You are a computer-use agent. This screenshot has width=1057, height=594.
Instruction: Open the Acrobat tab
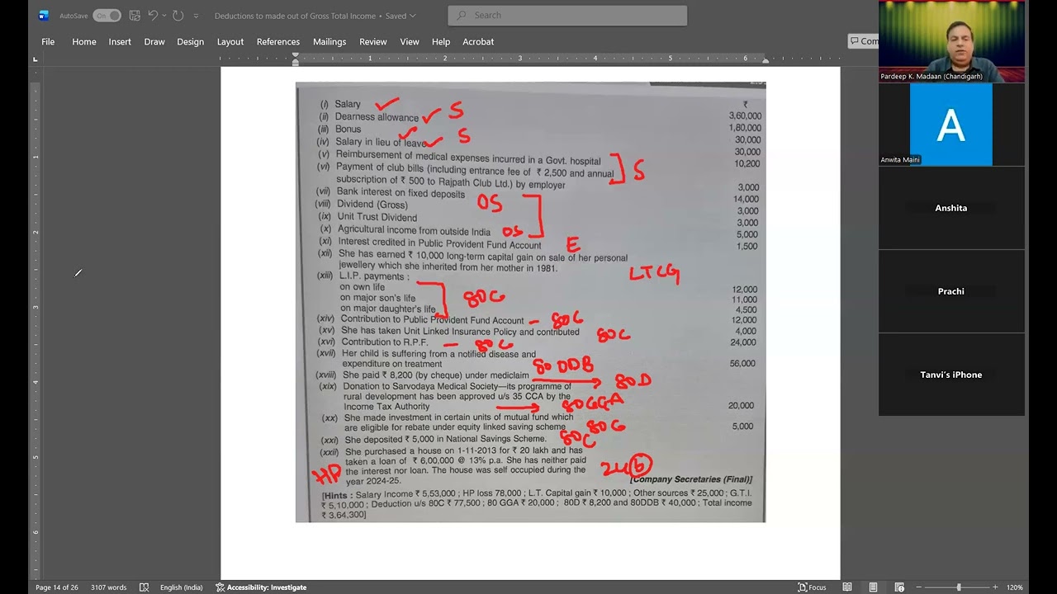(x=478, y=41)
